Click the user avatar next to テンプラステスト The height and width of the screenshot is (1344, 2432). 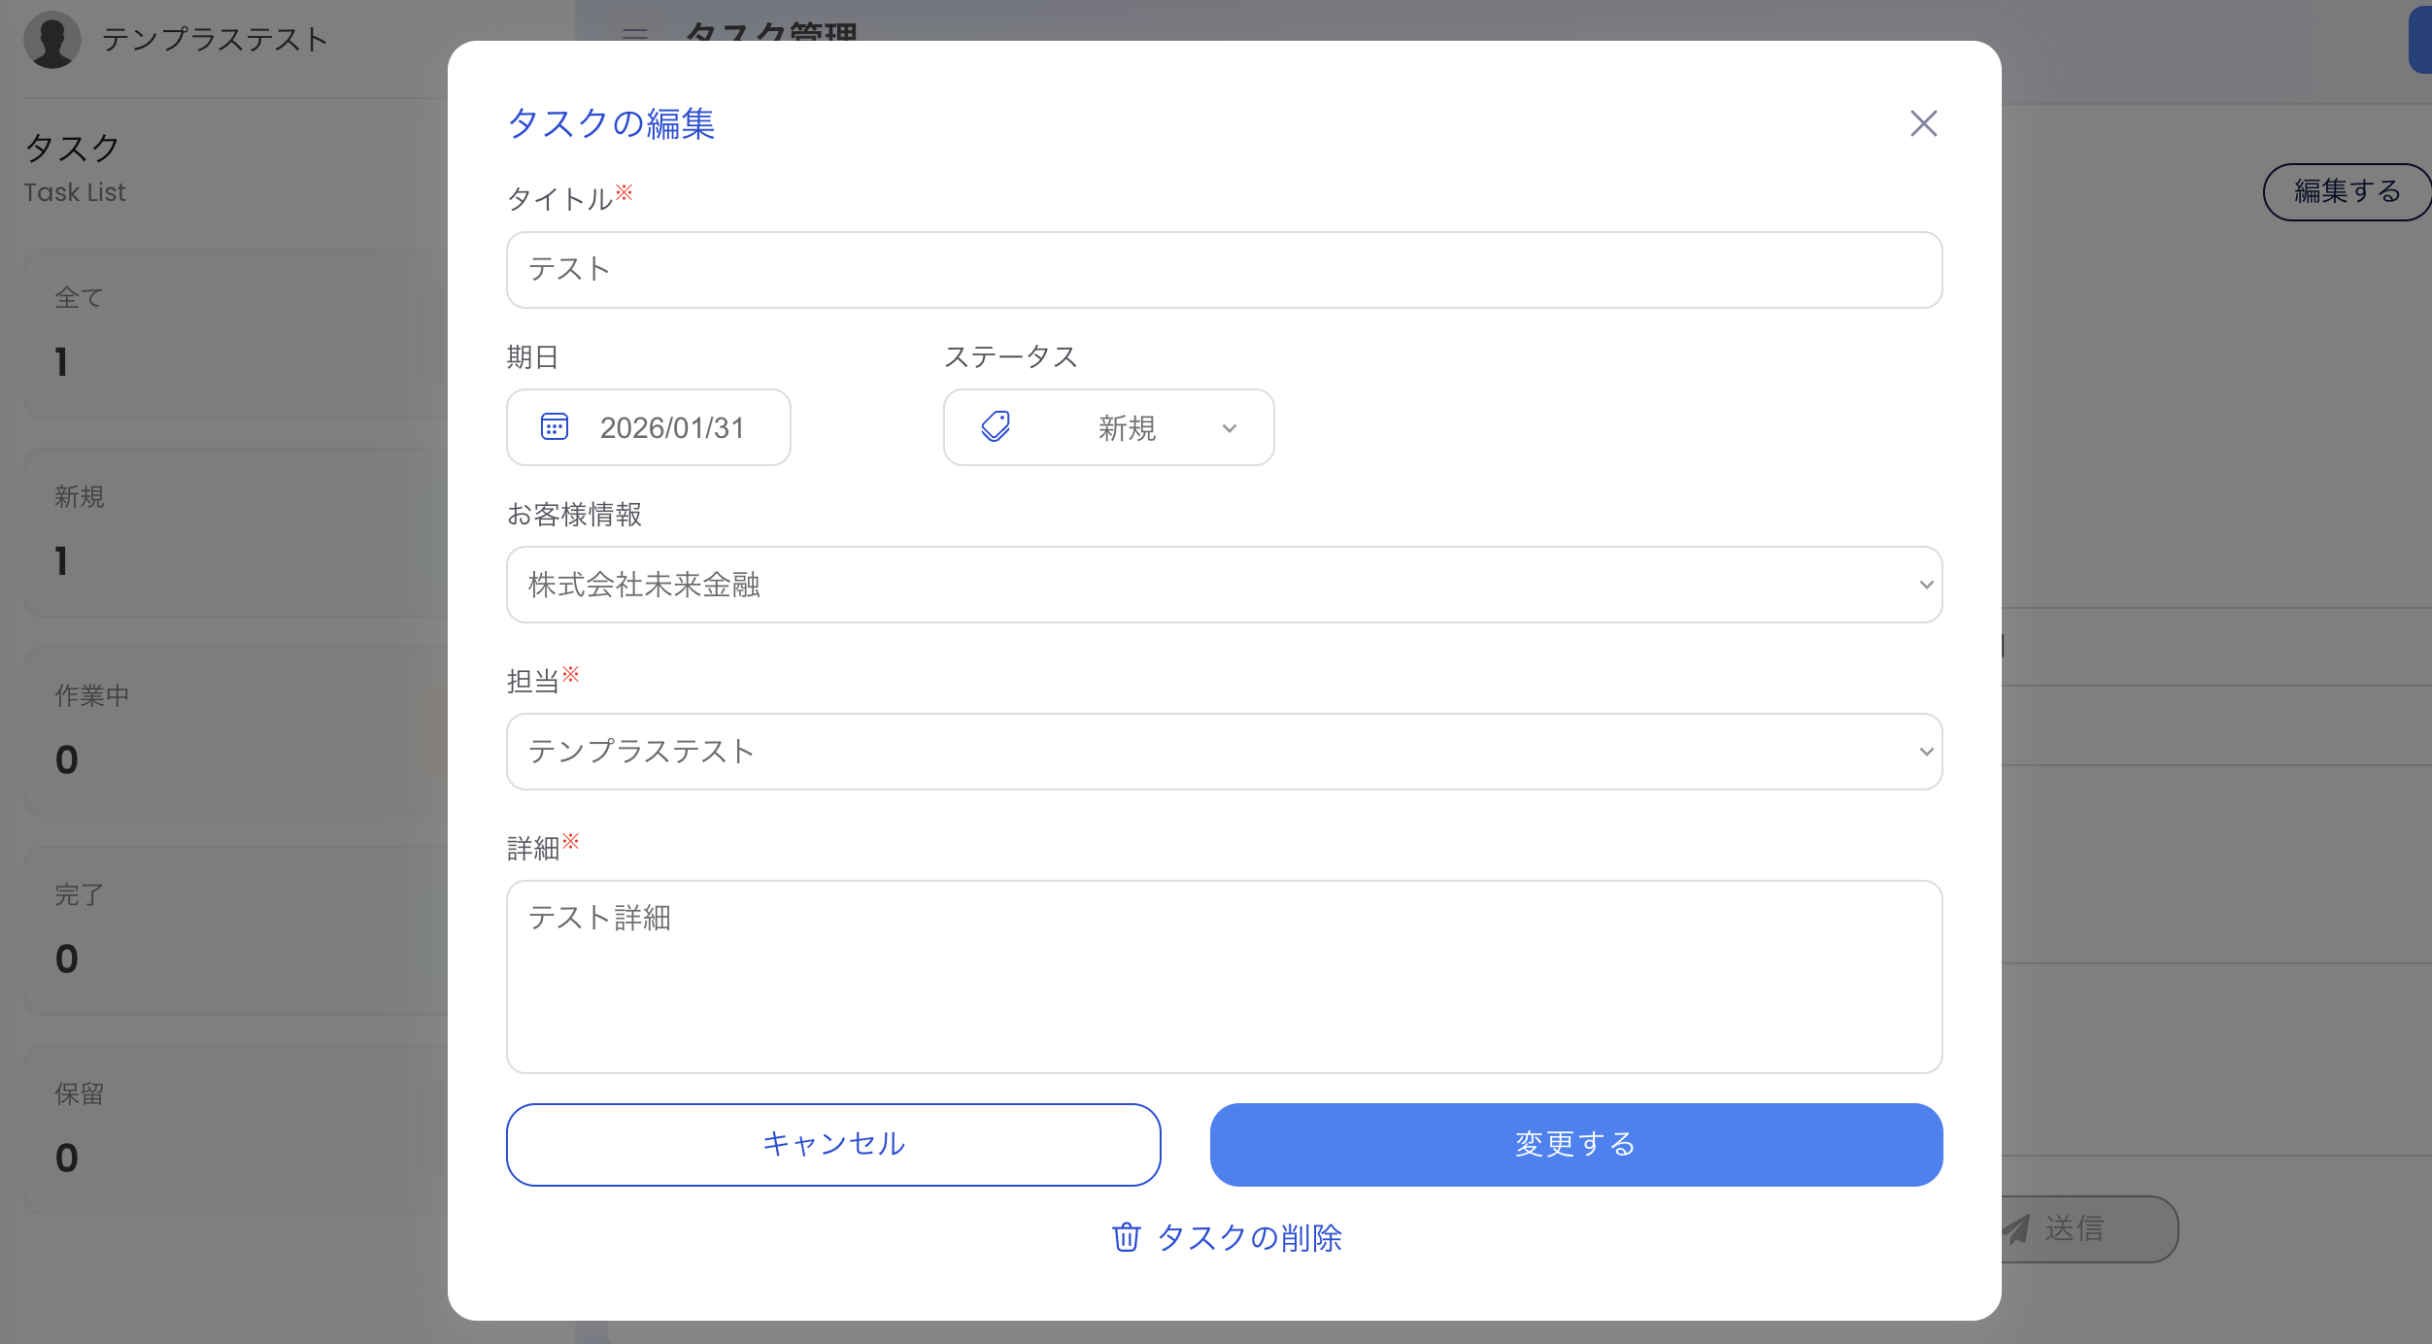53,40
